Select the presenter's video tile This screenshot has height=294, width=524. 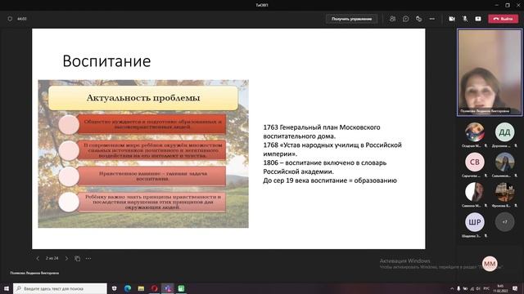[490, 73]
